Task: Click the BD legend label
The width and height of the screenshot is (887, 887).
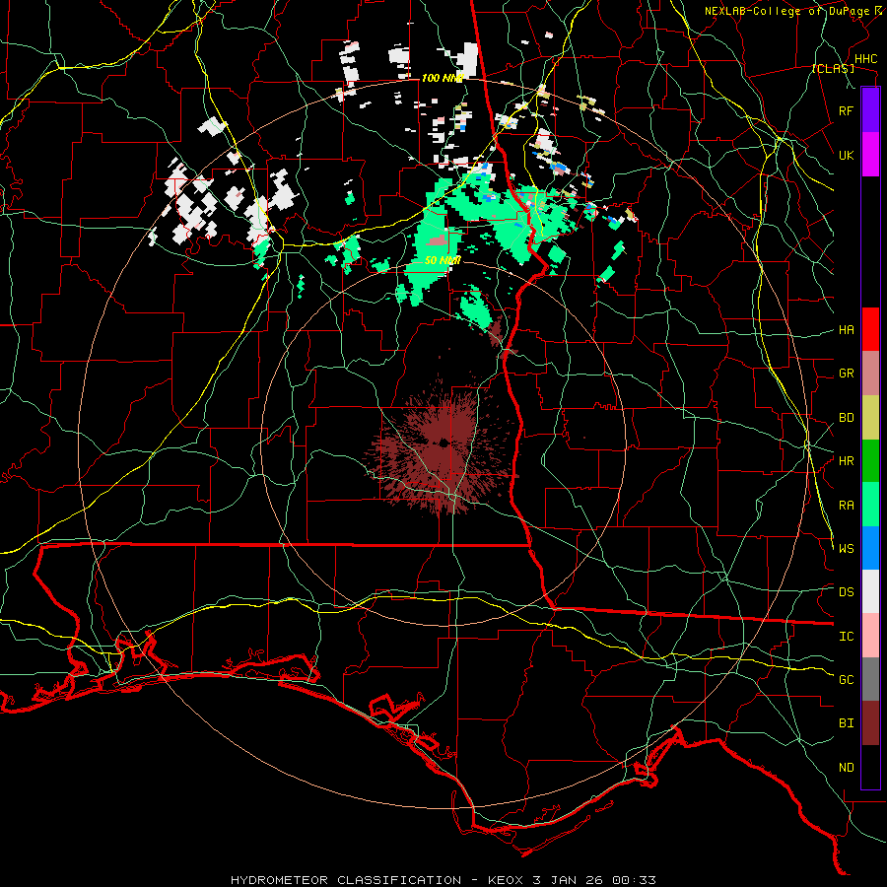Action: click(x=847, y=418)
